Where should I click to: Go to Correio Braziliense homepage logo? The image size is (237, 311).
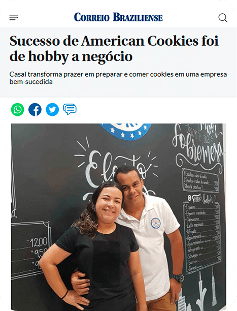click(118, 17)
